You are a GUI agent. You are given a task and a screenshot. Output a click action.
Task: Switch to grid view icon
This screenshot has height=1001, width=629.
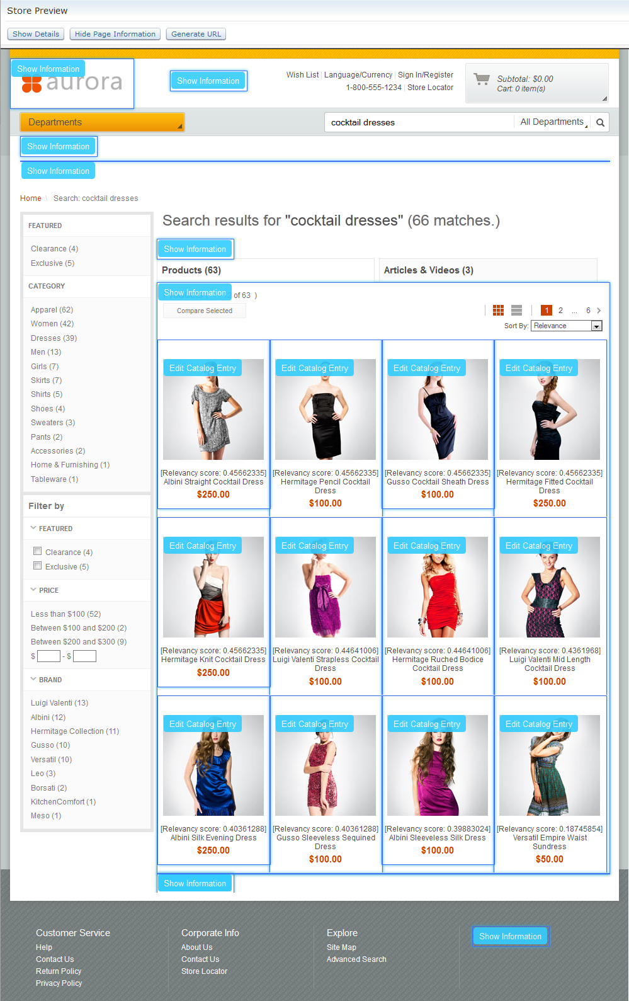[x=498, y=310]
